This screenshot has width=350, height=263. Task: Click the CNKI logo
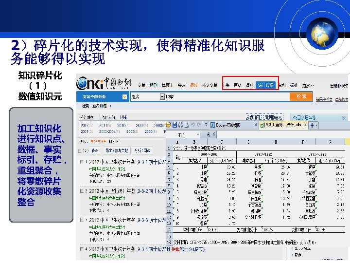point(104,83)
